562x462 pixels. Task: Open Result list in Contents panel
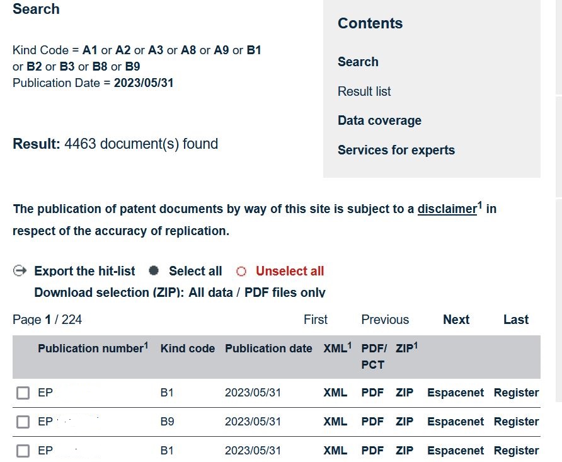pyautogui.click(x=364, y=91)
